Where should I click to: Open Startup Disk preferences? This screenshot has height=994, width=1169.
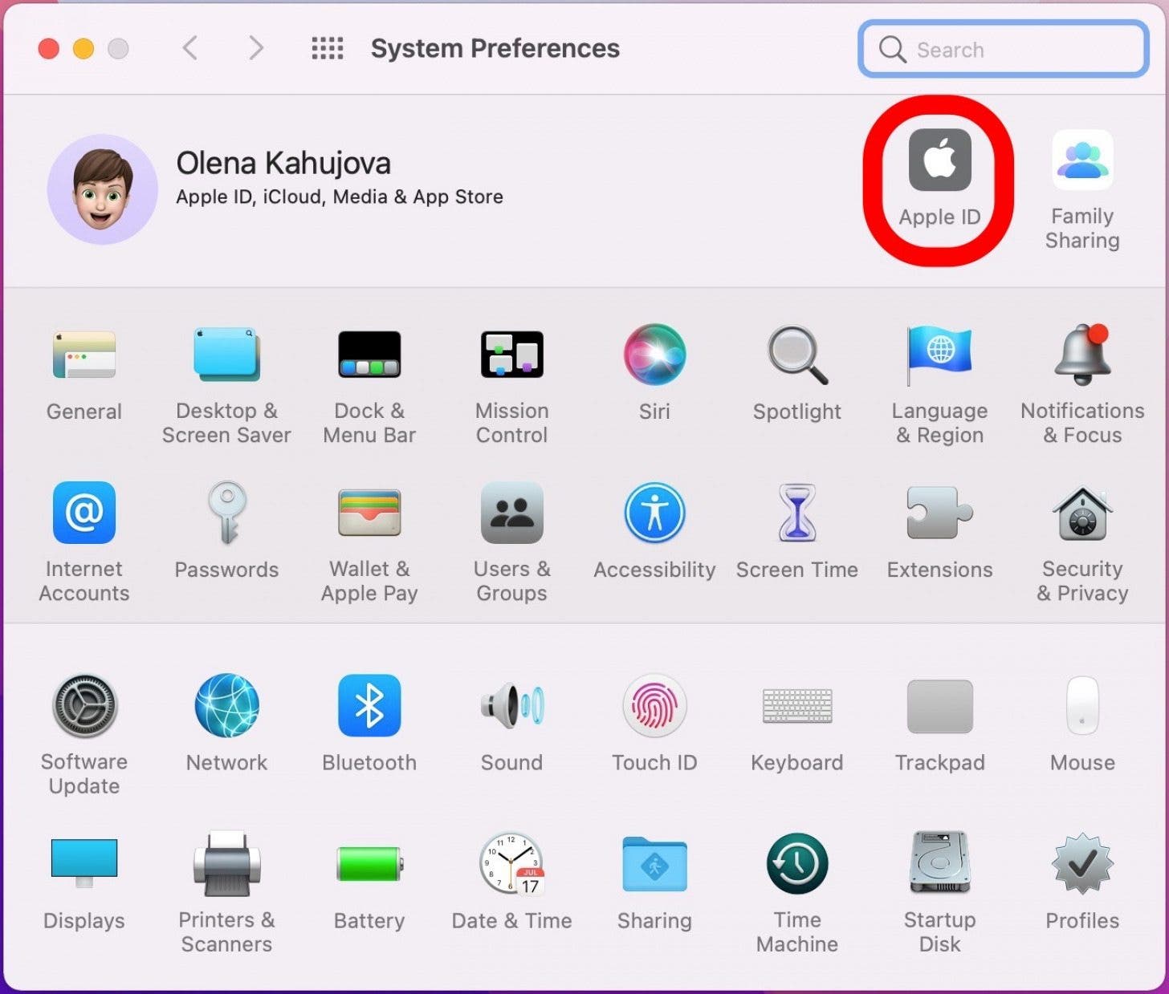point(939,864)
